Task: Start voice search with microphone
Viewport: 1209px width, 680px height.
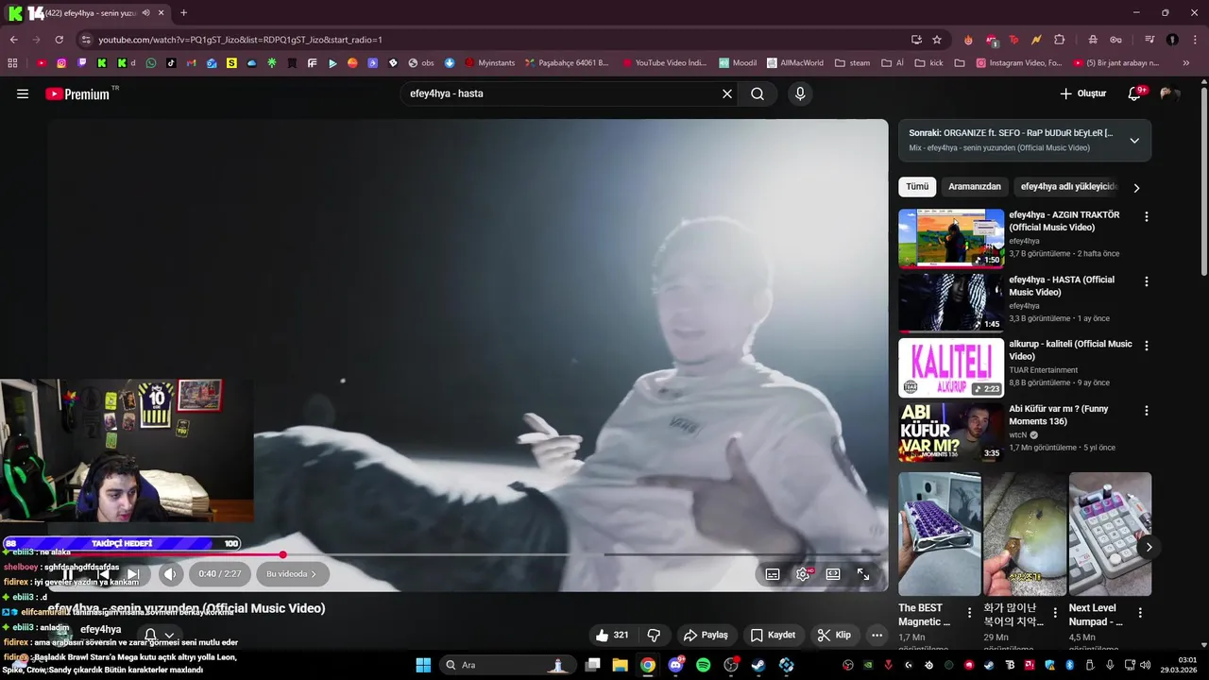Action: 800,93
